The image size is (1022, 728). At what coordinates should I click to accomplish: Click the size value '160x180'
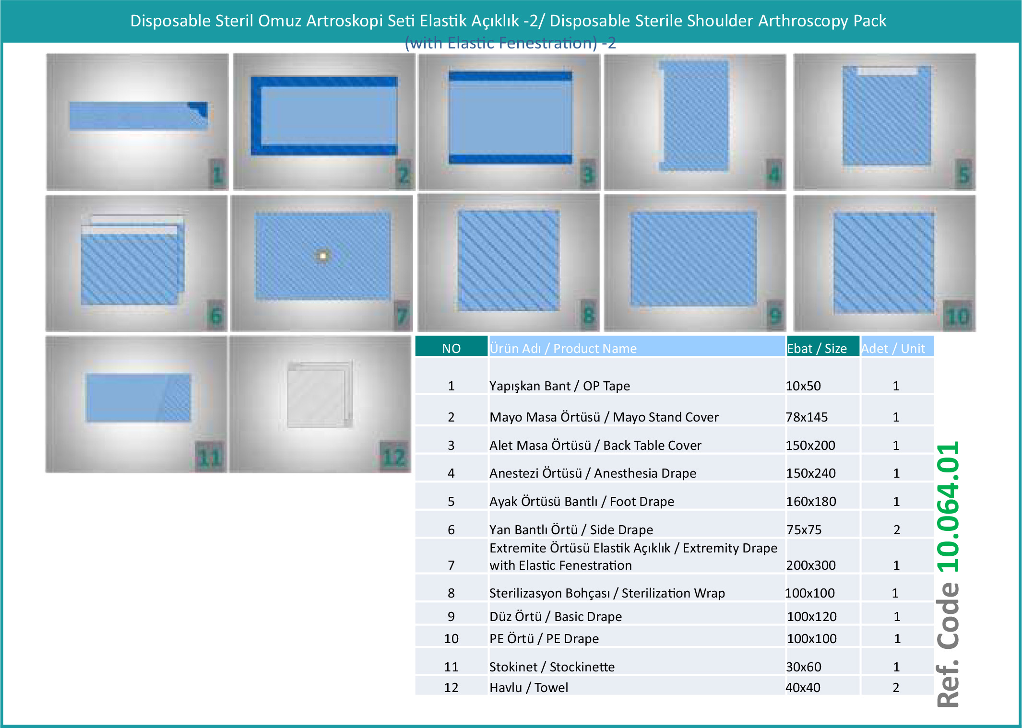pyautogui.click(x=811, y=501)
